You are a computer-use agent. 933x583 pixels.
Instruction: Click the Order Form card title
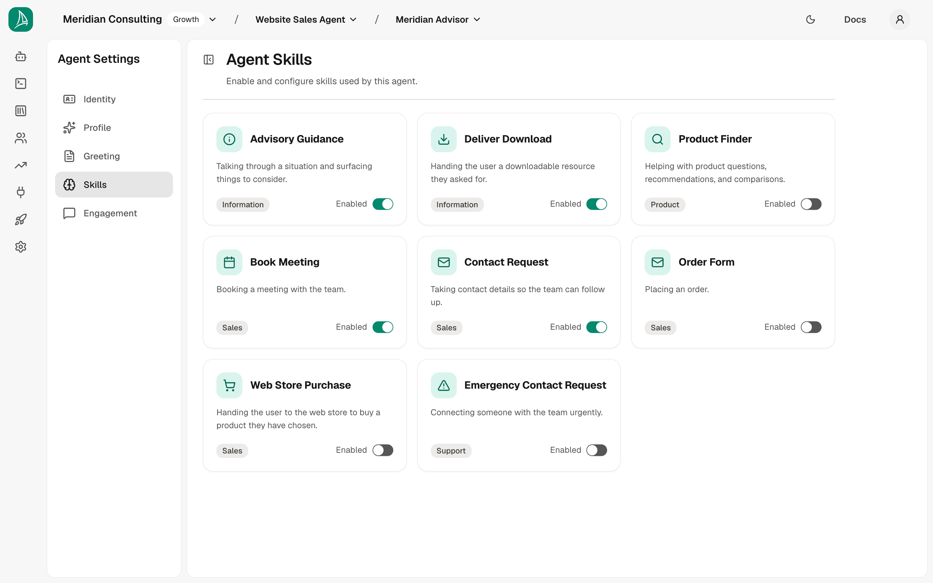(706, 262)
